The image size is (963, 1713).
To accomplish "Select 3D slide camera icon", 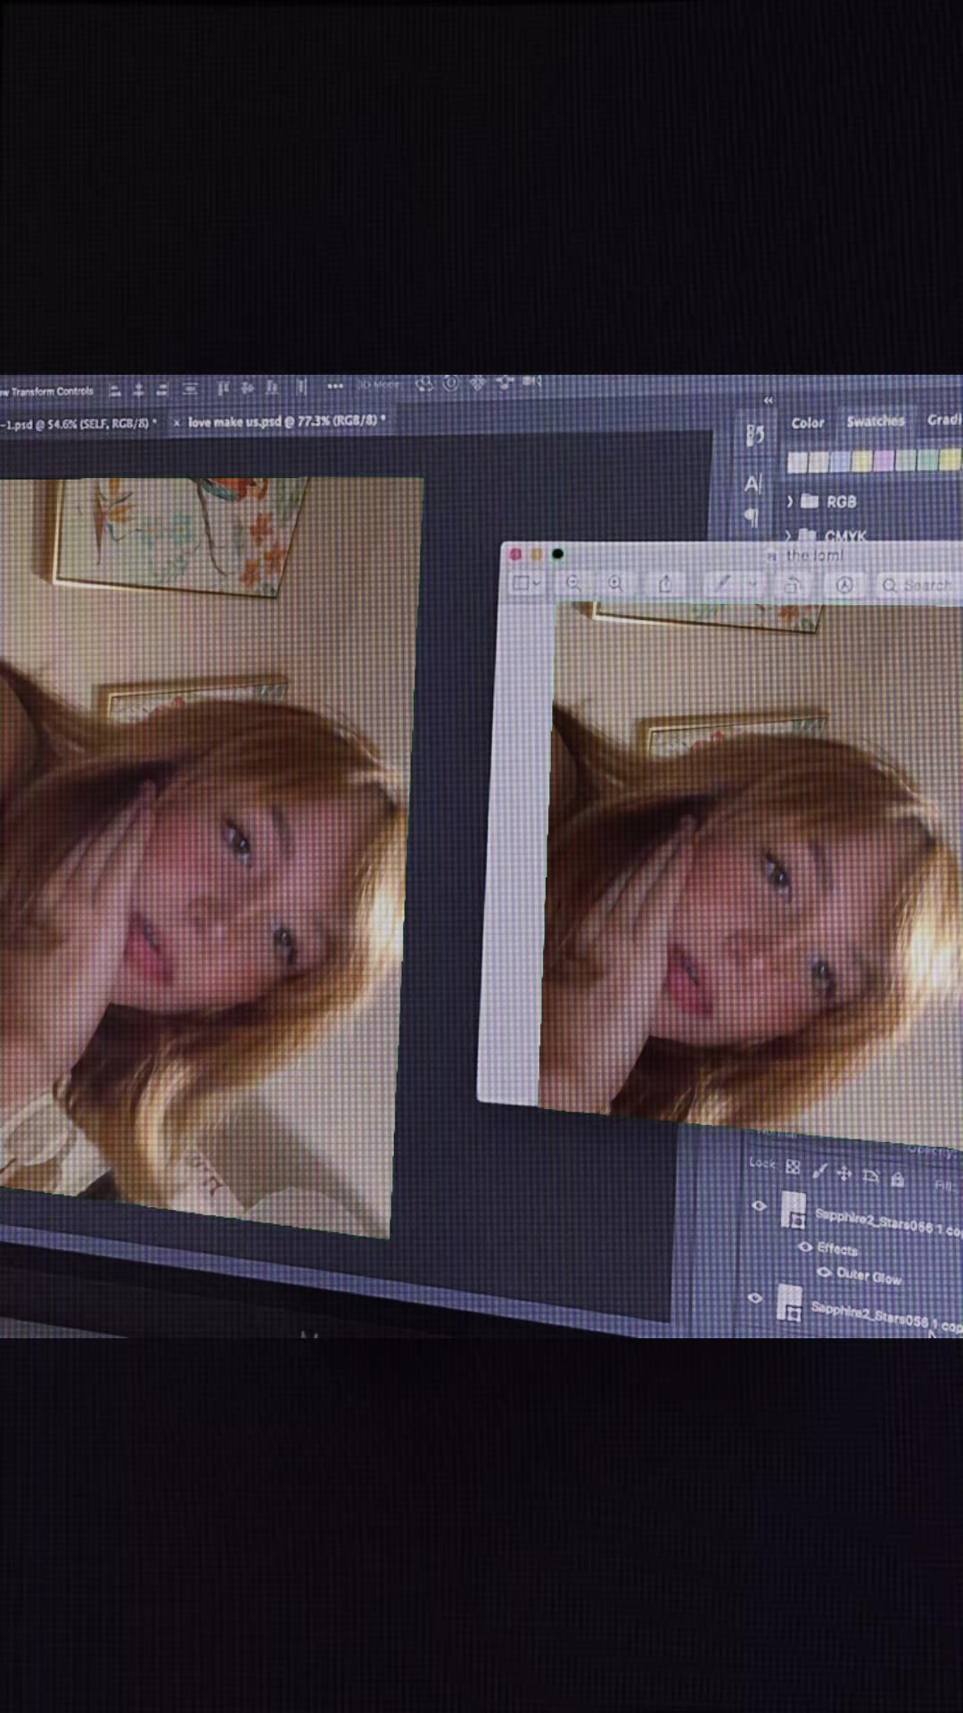I will point(506,383).
